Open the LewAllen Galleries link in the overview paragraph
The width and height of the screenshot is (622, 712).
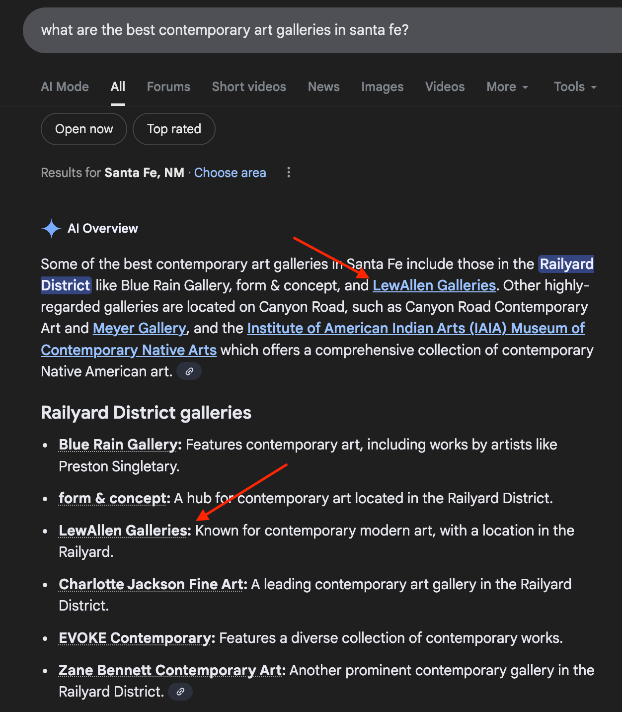tap(434, 285)
